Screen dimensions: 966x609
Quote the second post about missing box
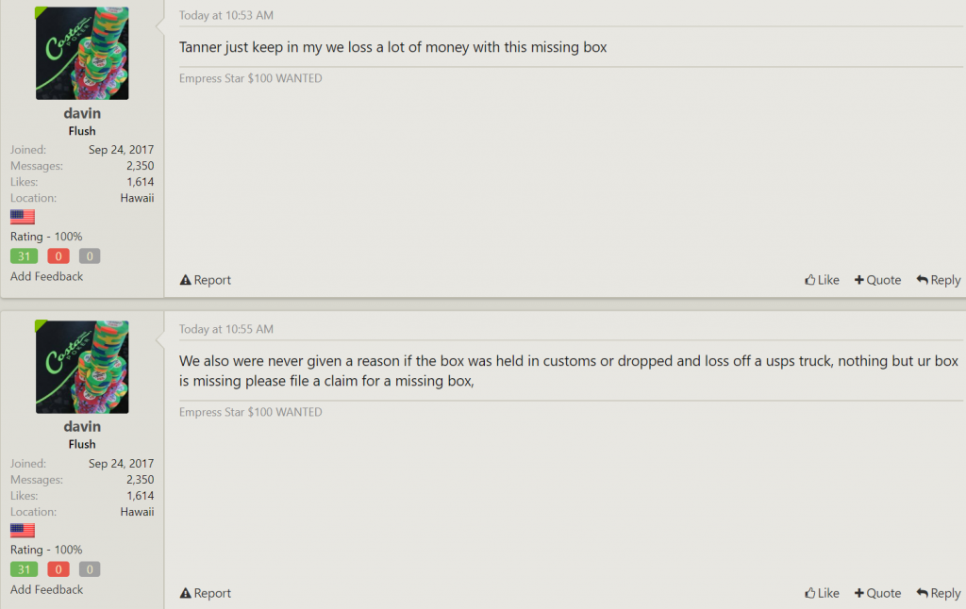(x=877, y=593)
